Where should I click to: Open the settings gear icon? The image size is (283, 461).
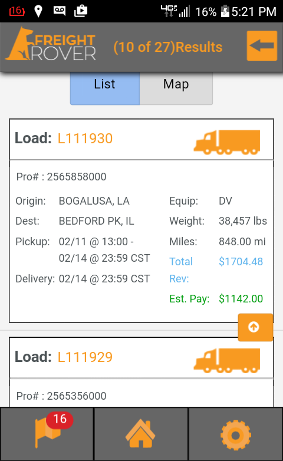236,434
